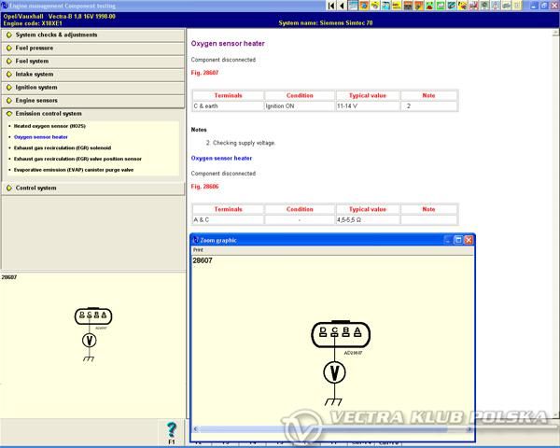This screenshot has height=448, width=560.
Task: Click Zoom graphic horizontal scrollbar
Action: (x=332, y=429)
